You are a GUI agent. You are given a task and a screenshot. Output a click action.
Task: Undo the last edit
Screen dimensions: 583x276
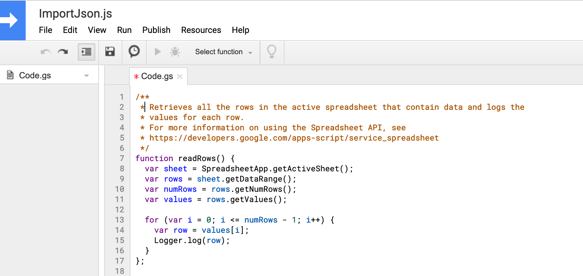click(45, 52)
